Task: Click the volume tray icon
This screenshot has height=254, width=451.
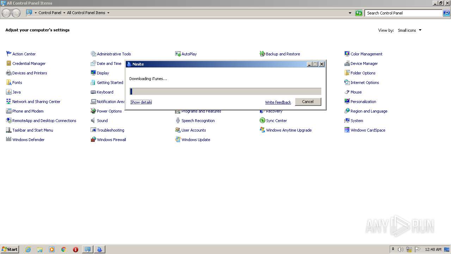Action: coord(400,249)
